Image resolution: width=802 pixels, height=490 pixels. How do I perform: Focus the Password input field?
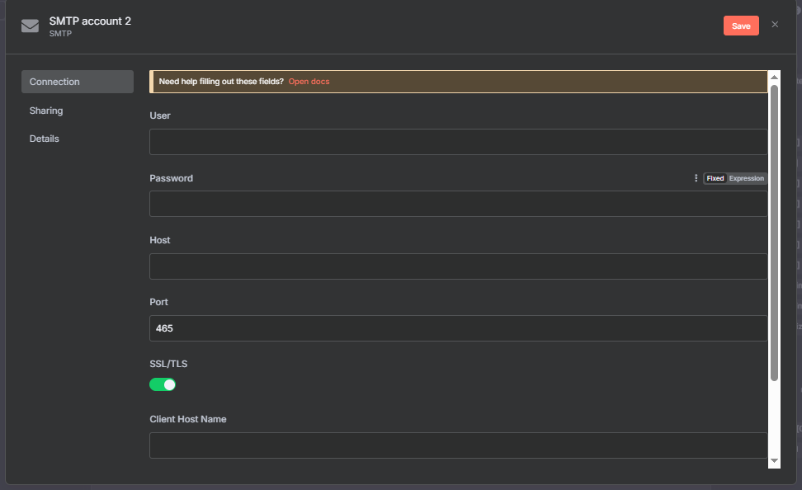(458, 204)
